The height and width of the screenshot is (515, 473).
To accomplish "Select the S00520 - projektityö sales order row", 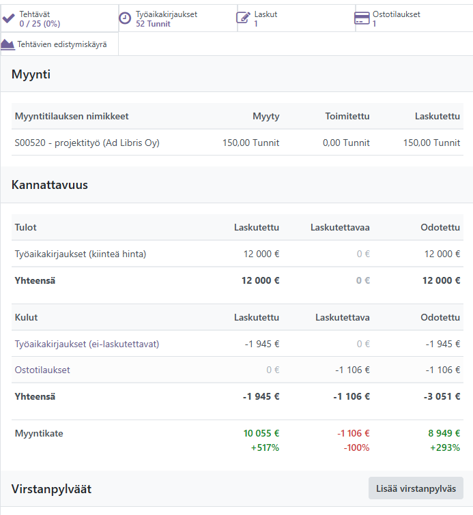I will click(238, 143).
